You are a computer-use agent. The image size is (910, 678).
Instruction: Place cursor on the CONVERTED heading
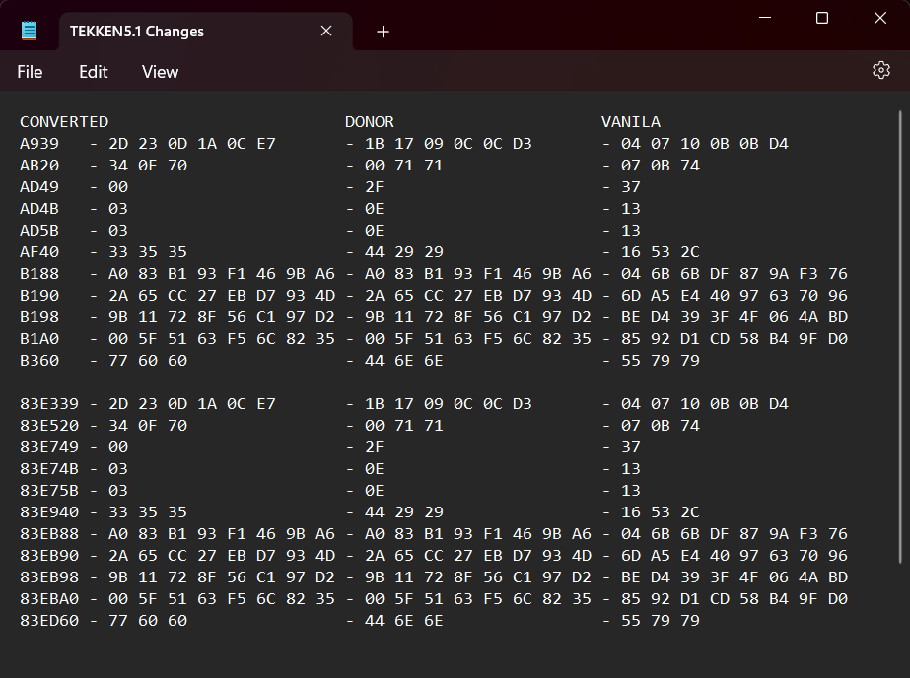coord(64,122)
